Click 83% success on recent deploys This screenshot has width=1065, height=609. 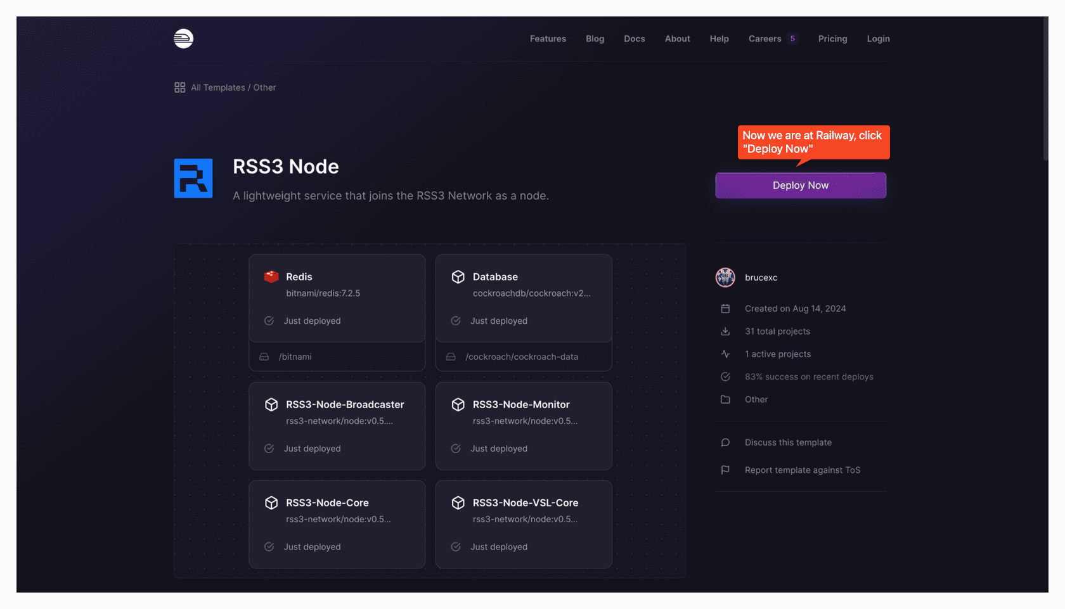click(809, 376)
